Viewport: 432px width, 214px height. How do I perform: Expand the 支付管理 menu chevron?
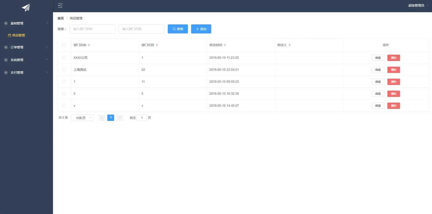[x=47, y=72]
